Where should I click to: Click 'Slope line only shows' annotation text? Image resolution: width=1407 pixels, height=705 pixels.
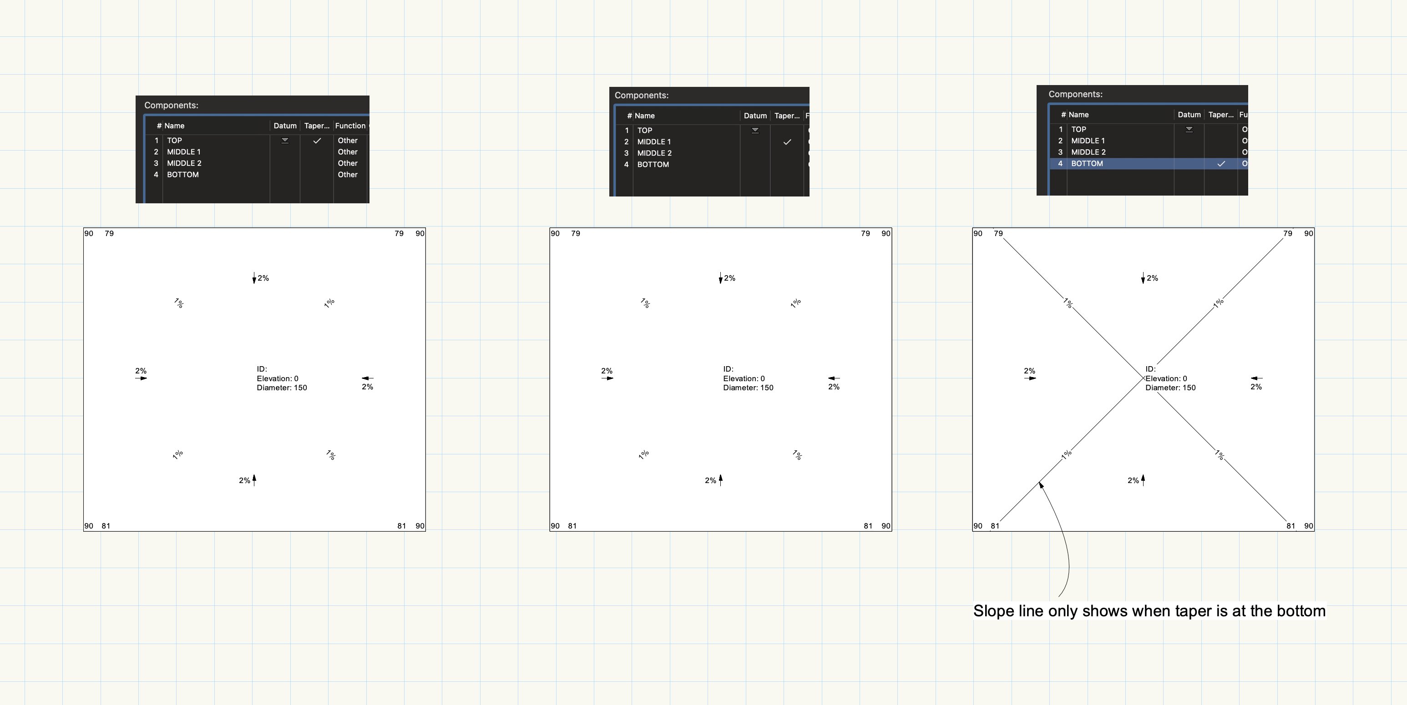coord(1149,610)
